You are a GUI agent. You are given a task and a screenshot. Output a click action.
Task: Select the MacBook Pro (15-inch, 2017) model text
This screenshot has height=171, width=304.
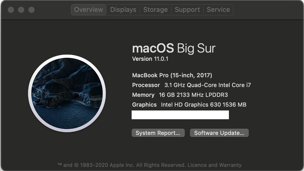point(172,75)
